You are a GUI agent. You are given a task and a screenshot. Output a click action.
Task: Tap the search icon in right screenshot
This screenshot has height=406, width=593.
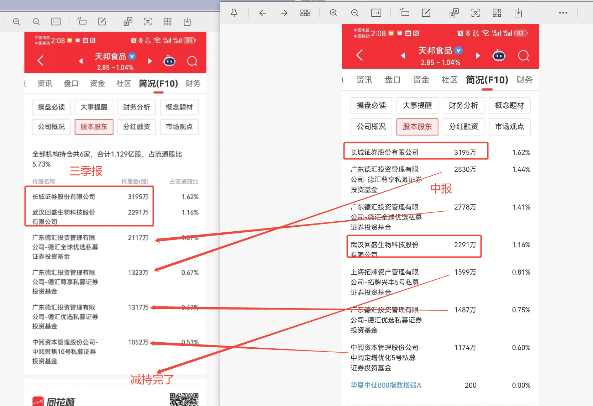pos(524,56)
